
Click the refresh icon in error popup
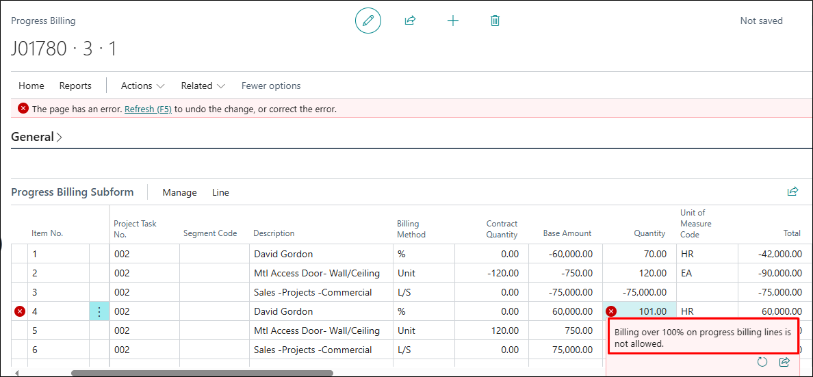(762, 361)
